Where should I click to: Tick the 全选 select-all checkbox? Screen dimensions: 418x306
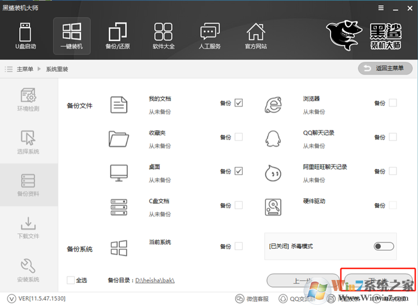click(x=71, y=280)
